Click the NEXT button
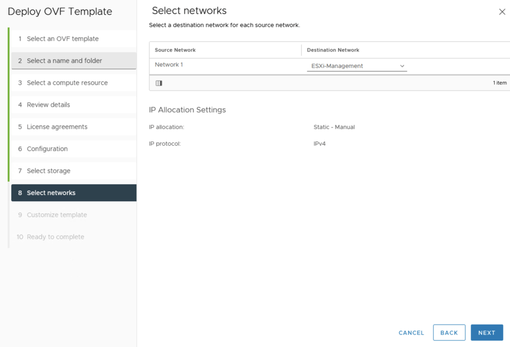This screenshot has height=347, width=510. point(487,333)
